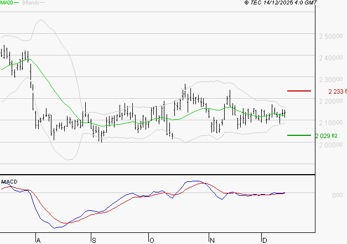Click the 2 400 price axis label
The width and height of the screenshot is (347, 244).
pyautogui.click(x=331, y=58)
